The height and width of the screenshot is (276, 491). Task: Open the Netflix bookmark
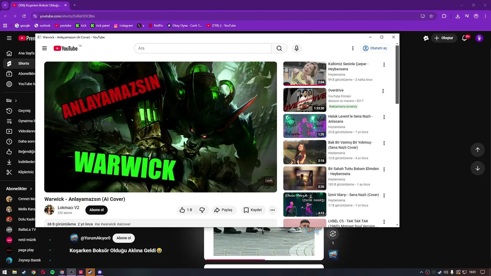point(155,26)
